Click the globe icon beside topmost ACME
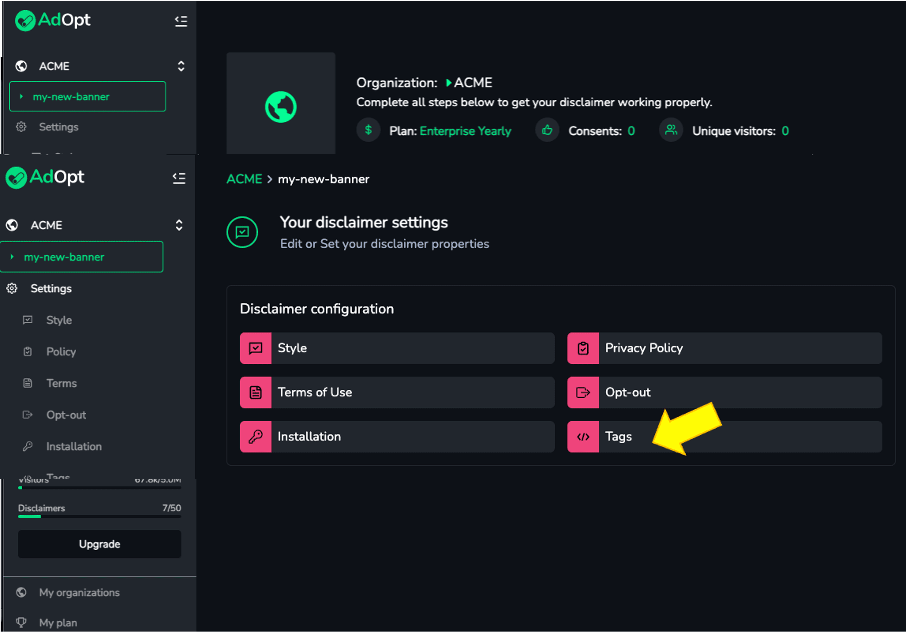 [21, 66]
